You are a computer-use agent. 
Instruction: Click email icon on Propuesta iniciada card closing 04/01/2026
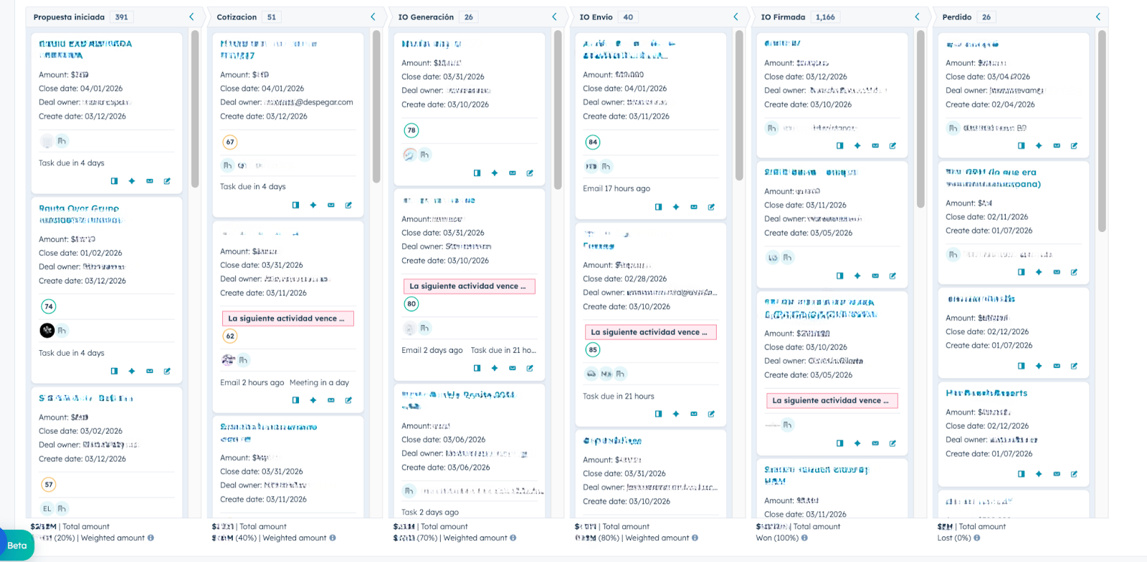click(x=150, y=181)
